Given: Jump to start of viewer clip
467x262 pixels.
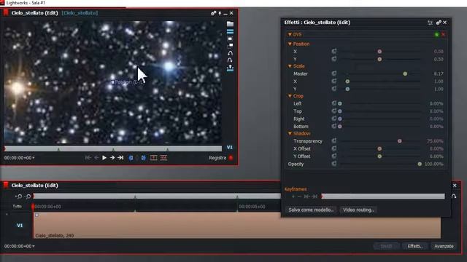Looking at the screenshot, I should 88,158.
